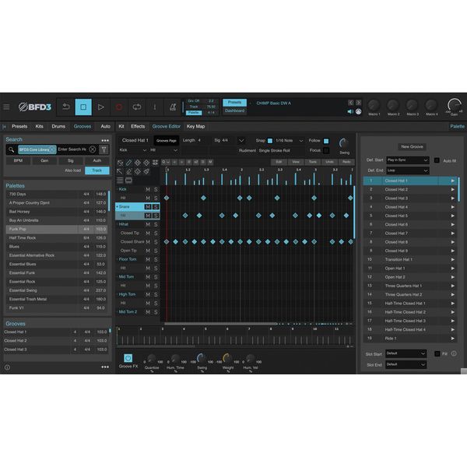Solo the Snare track
The height and width of the screenshot is (467, 467).
pyautogui.click(x=156, y=207)
